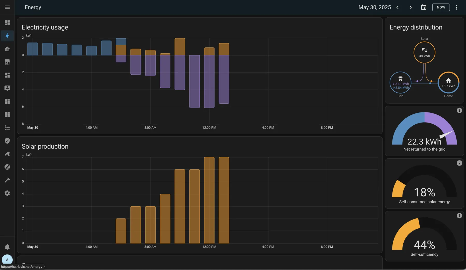Click the Solar 38 kWh node
The height and width of the screenshot is (270, 466).
tap(424, 52)
